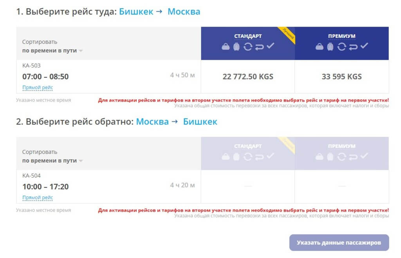Viewport: 401px width, 258px height.
Task: Click the checkmark icon under Стандарт
Action: click(270, 46)
